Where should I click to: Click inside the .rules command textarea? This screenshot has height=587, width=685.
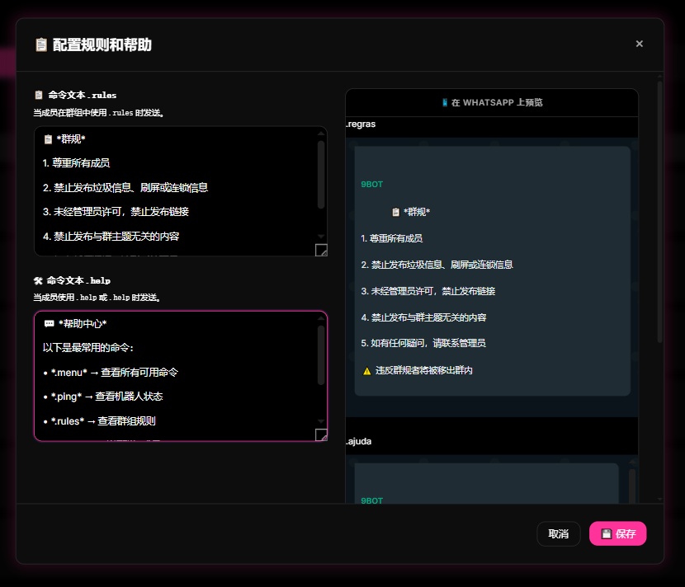181,190
